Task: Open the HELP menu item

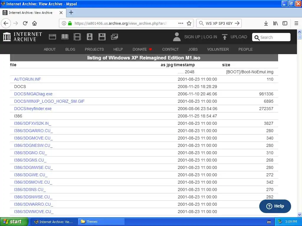Action: [118, 49]
